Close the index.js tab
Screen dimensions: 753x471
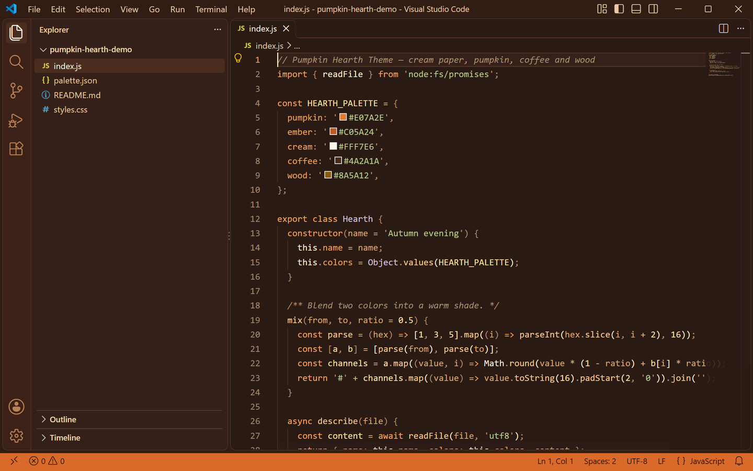tap(286, 29)
